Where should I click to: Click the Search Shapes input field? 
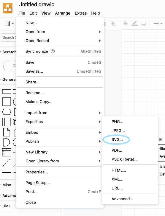click(8, 38)
